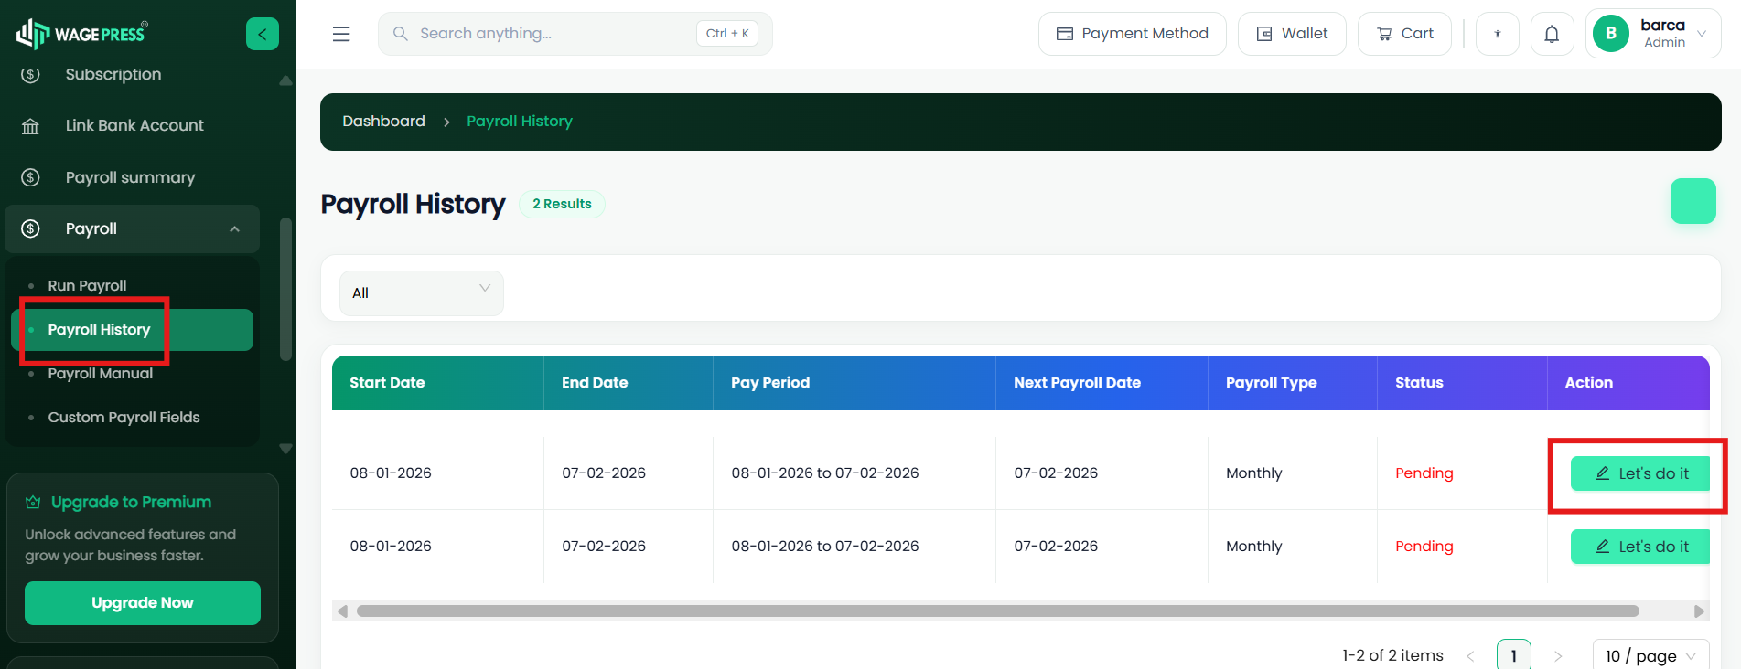Viewport: 1741px width, 669px height.
Task: Expand the barca Admin account menu
Action: (x=1653, y=34)
